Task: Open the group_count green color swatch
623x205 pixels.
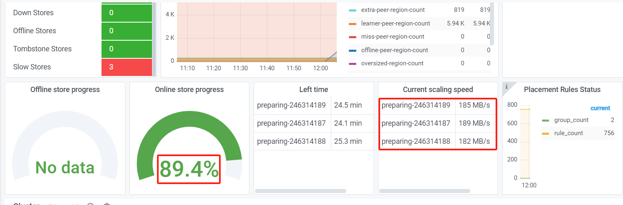Action: tap(546, 120)
